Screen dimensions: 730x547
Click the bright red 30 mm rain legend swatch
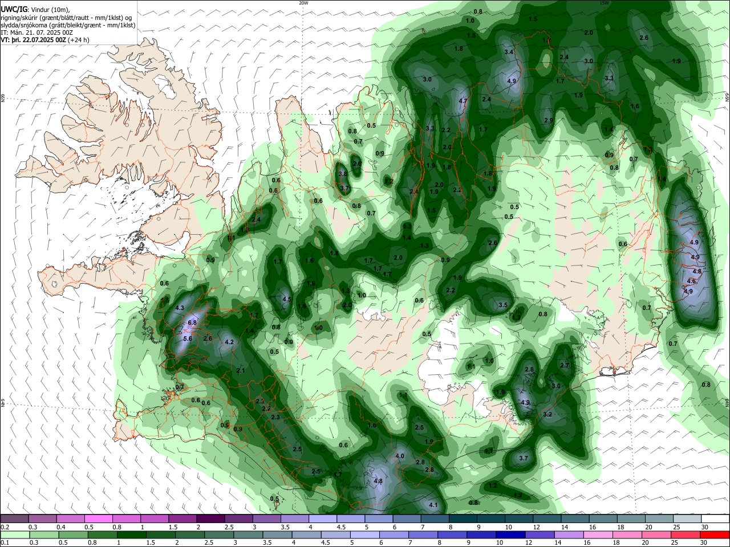coord(716,535)
